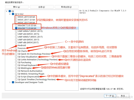Uncheck MinGW 7.3.0 64-bit component
This screenshot has height=100, width=134.
tap(16, 28)
